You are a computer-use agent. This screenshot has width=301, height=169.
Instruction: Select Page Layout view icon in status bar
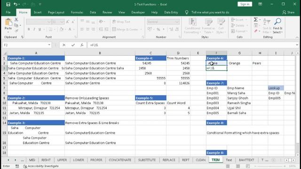238,166
